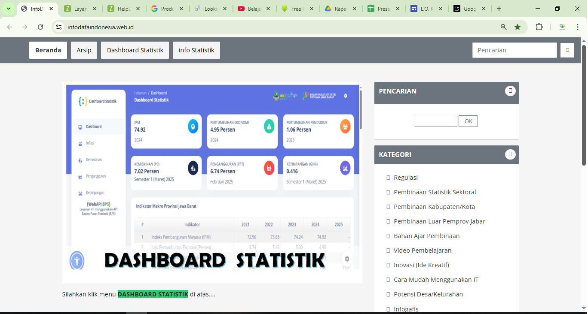Open the Extensions puzzle icon
Image resolution: width=588 pixels, height=314 pixels.
539,27
